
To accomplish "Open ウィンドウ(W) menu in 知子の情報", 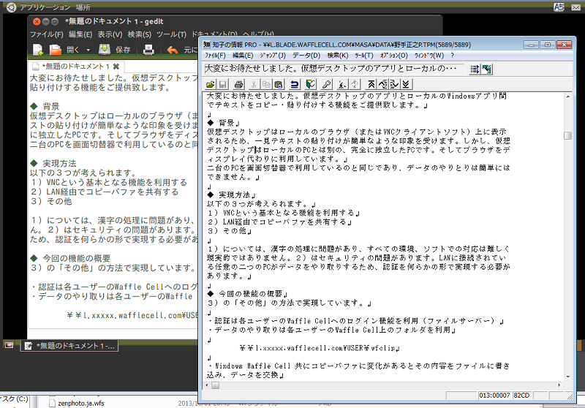I will (x=429, y=56).
